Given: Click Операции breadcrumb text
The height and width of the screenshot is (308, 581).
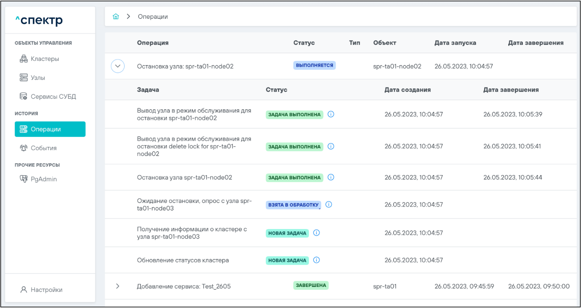Looking at the screenshot, I should click(x=153, y=17).
